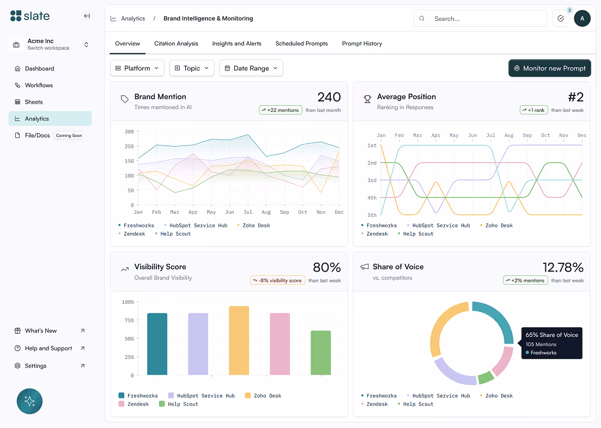Open the Platform filter dropdown
Screen dimensions: 601x428
tap(137, 68)
